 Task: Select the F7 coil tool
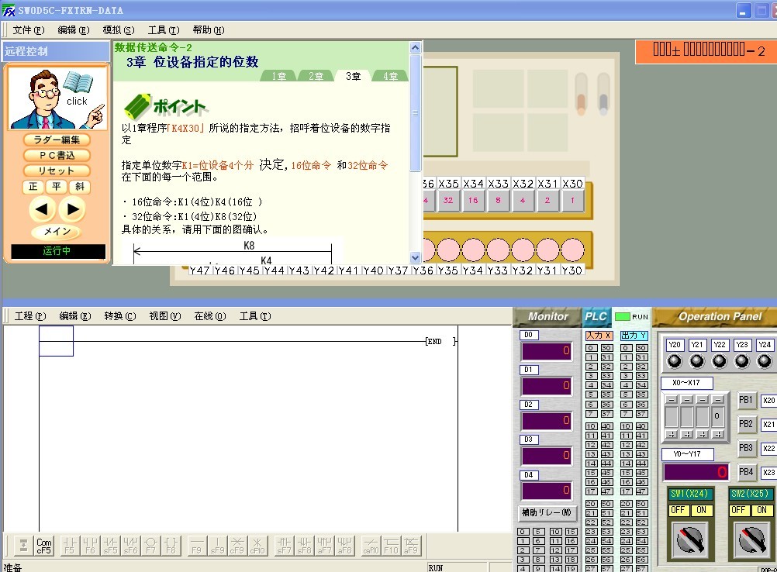click(151, 546)
